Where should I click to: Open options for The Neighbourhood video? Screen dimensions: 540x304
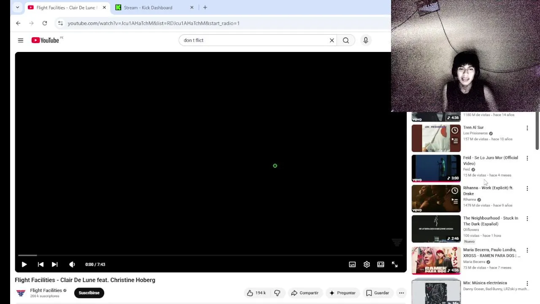(527, 218)
